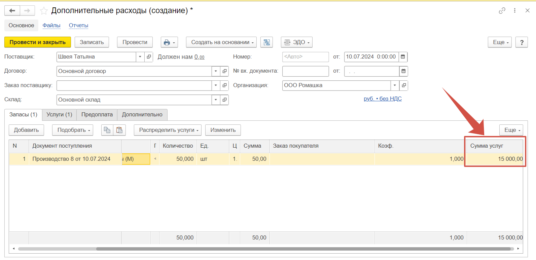Screen dimensions: 536x260
Task: Expand the Поставщик dropdown
Action: 140,57
